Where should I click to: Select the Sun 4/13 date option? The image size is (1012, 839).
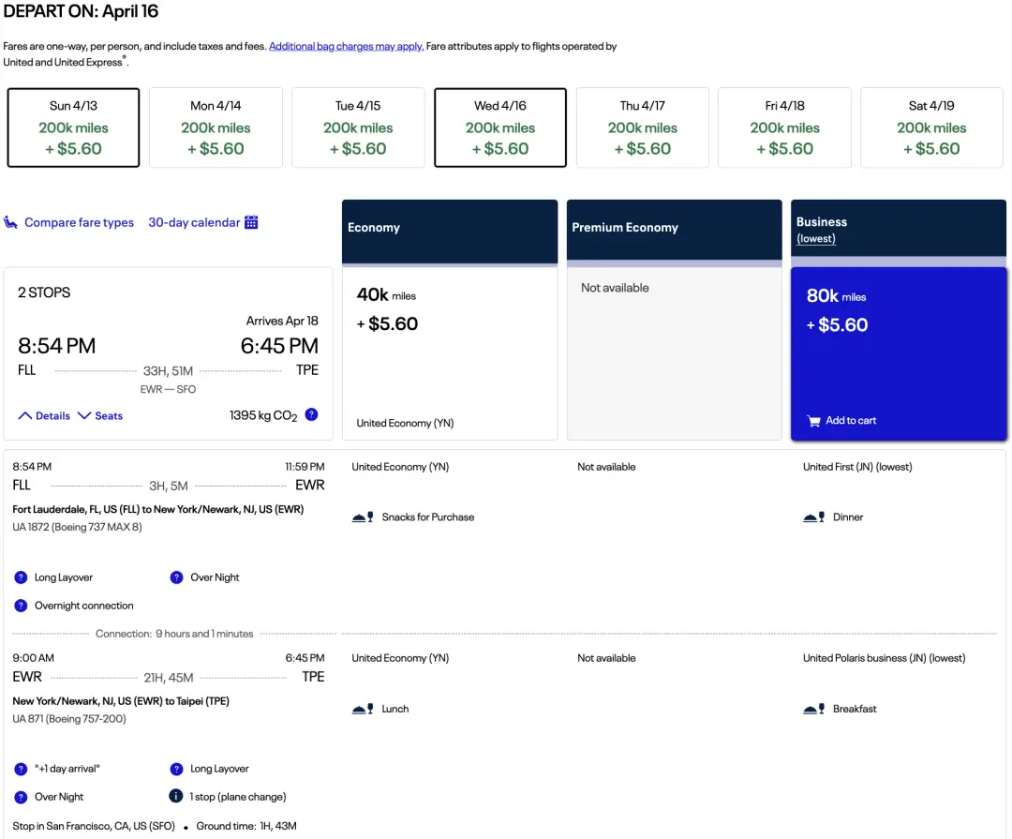(x=73, y=127)
